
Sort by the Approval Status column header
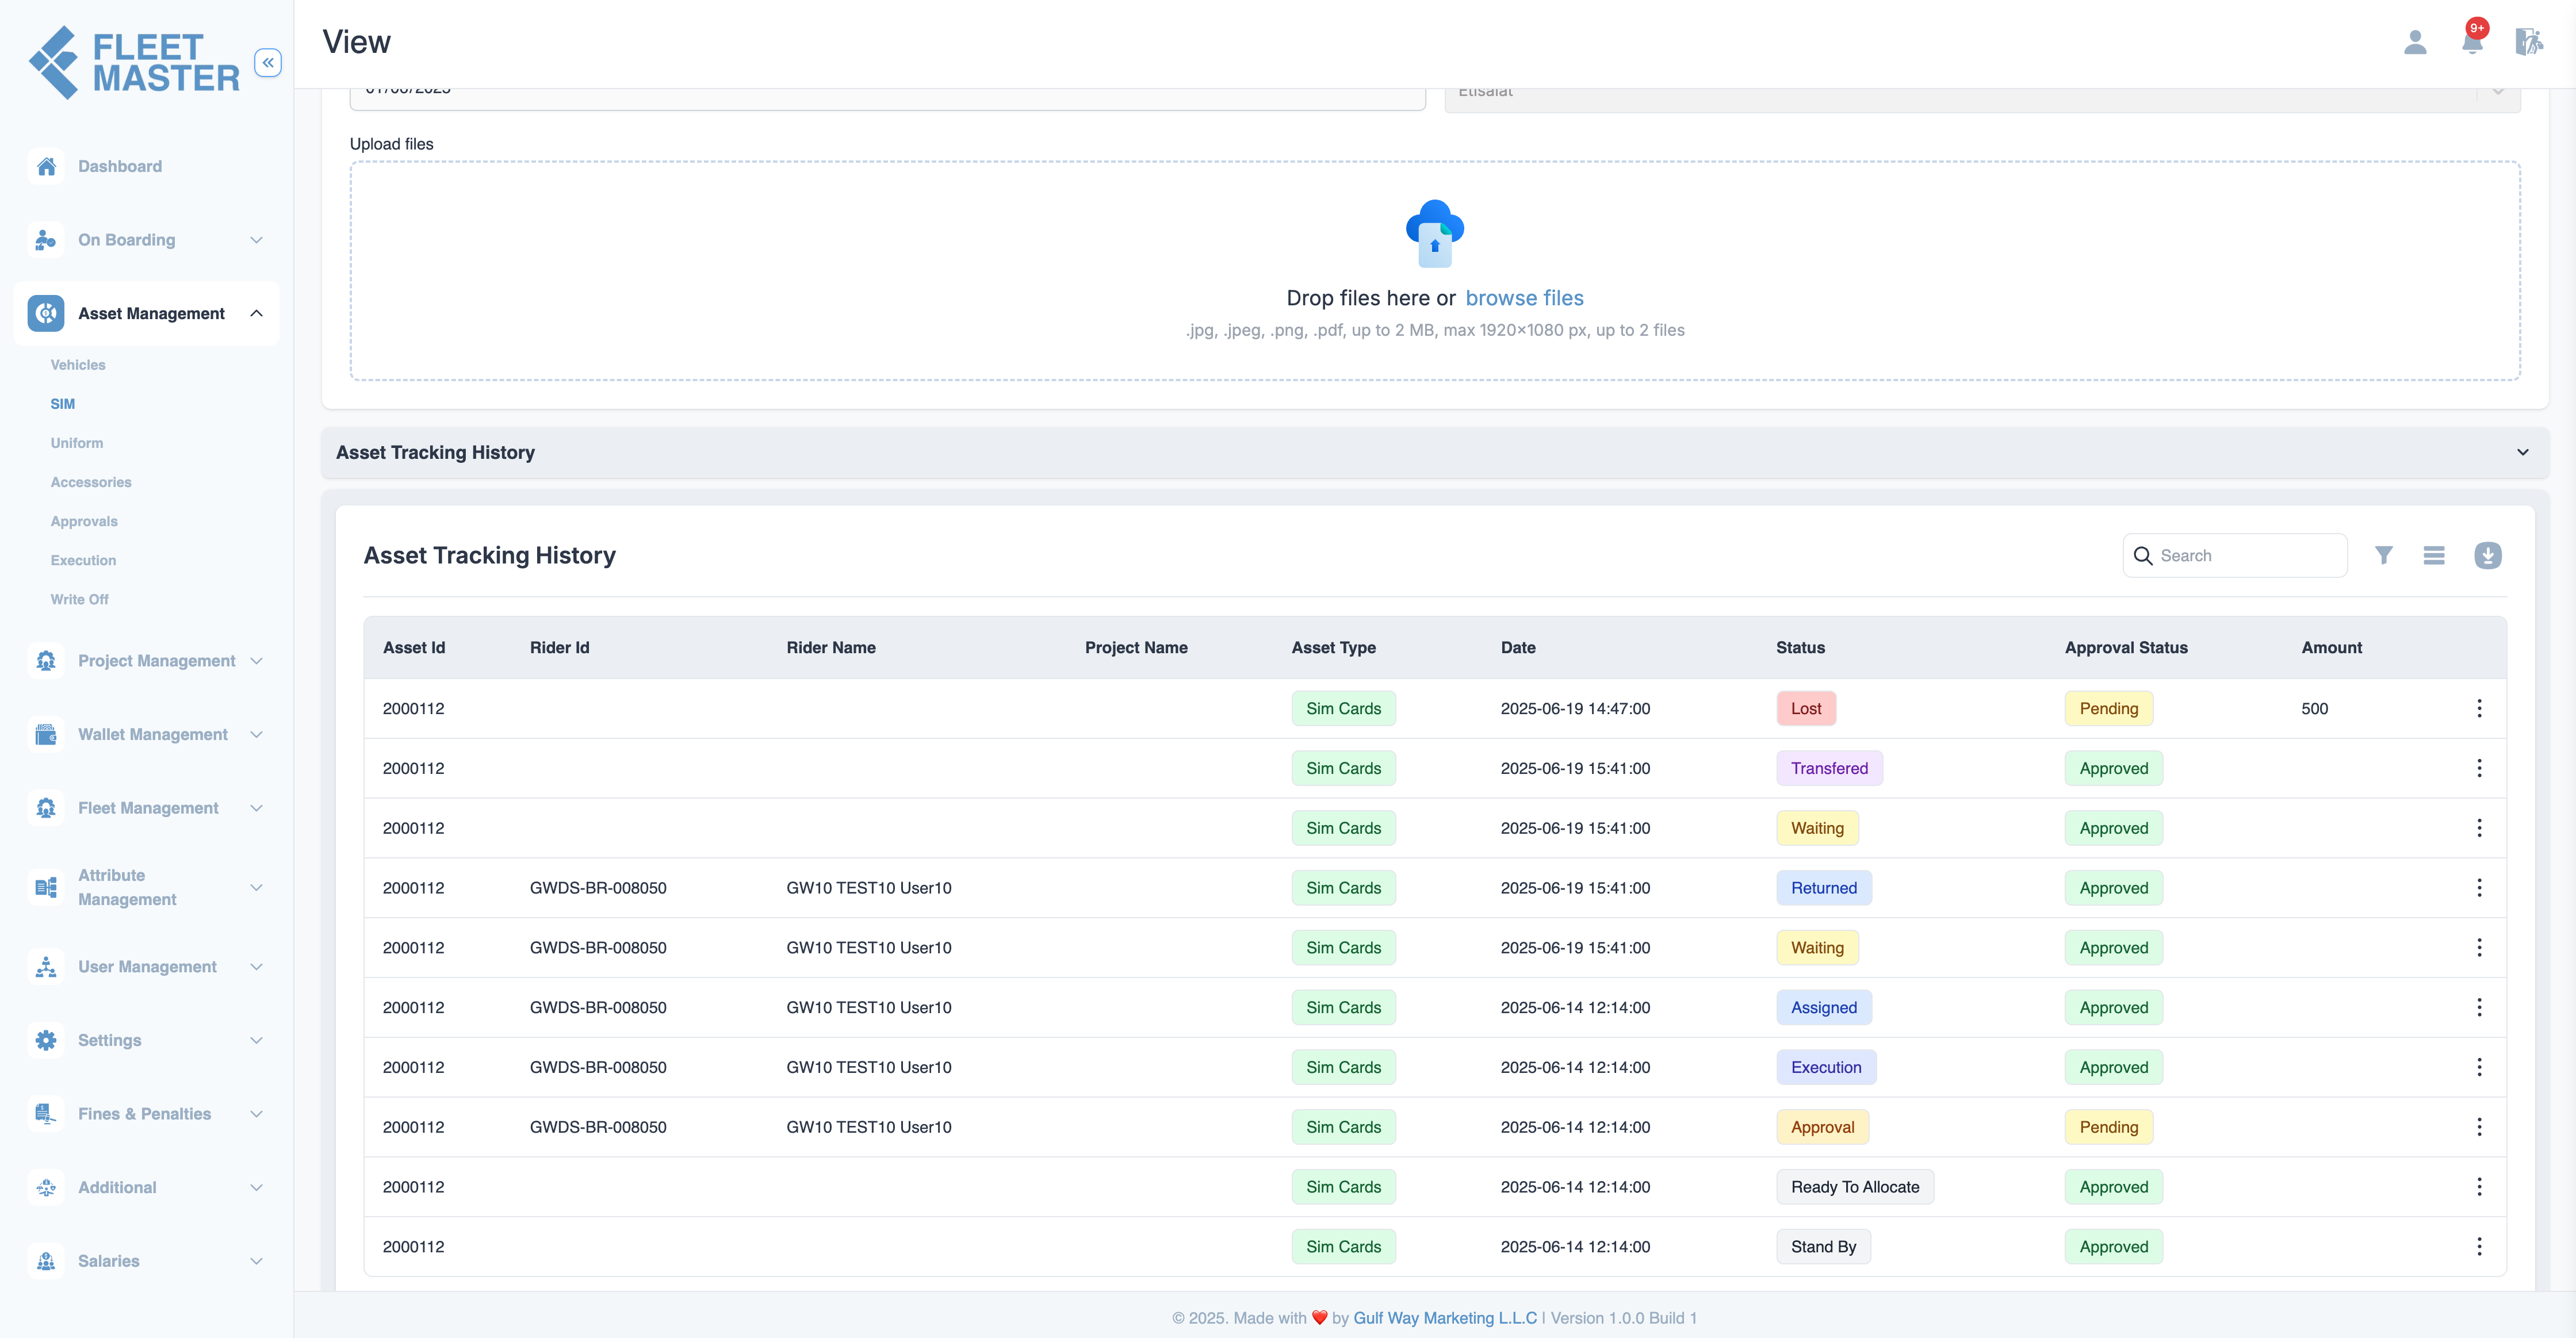2126,647
